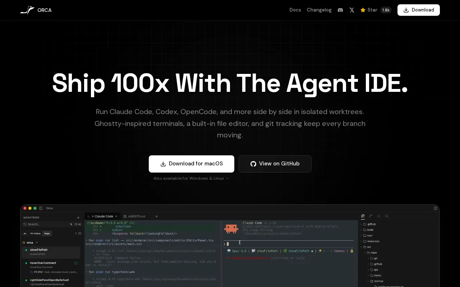Collapse the startup folder under main
Viewport: 460px width, 287px height.
click(x=376, y=281)
